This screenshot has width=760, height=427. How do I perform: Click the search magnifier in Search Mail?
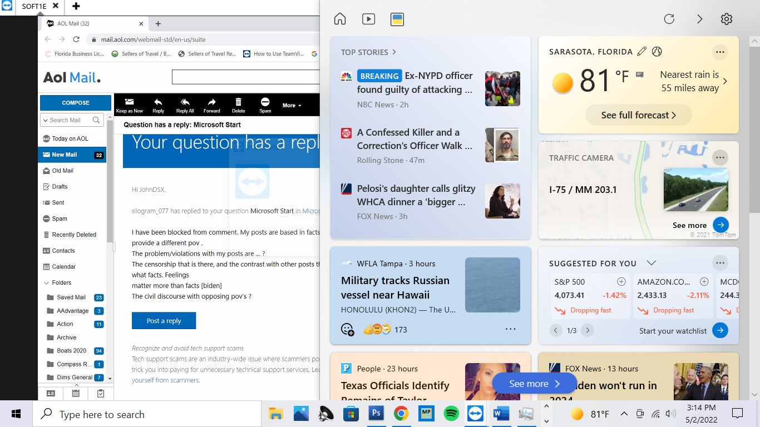[96, 120]
